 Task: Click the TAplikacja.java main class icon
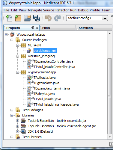[29, 78]
